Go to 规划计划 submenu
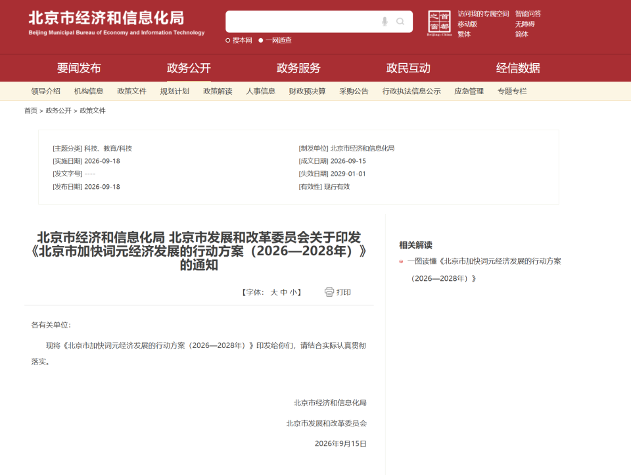This screenshot has width=631, height=475. (x=175, y=91)
